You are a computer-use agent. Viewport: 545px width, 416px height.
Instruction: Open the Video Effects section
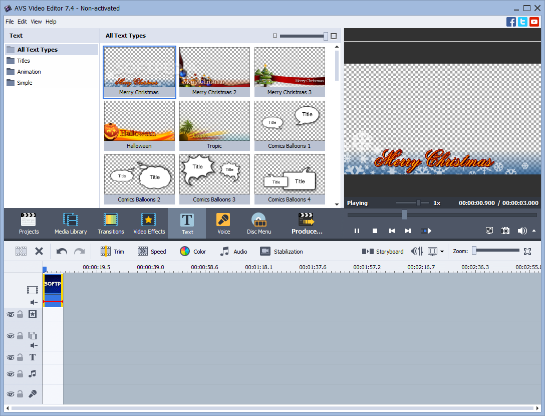coord(149,224)
